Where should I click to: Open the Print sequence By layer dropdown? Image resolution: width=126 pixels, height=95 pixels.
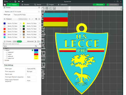coord(31,72)
